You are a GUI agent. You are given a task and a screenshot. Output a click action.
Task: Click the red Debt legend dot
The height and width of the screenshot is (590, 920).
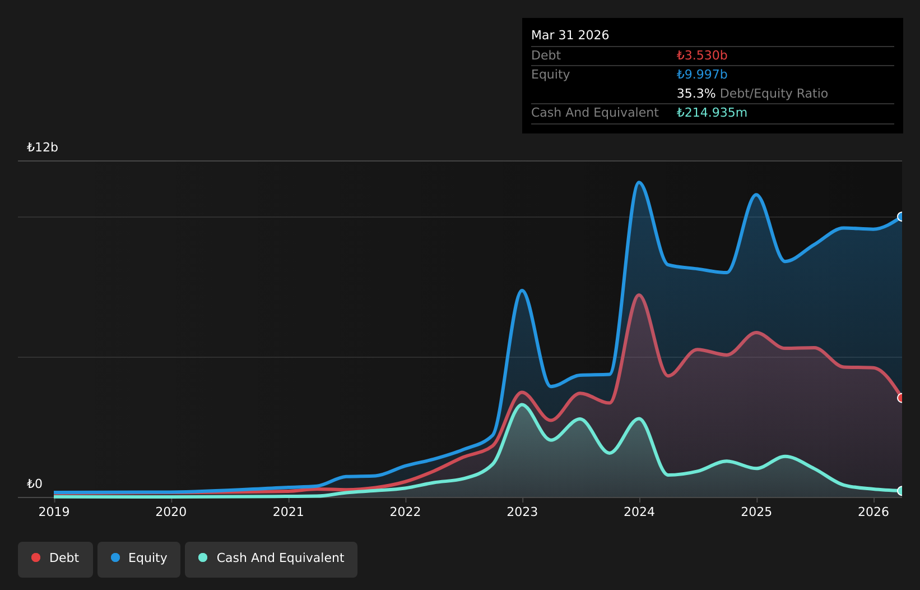pyautogui.click(x=36, y=557)
